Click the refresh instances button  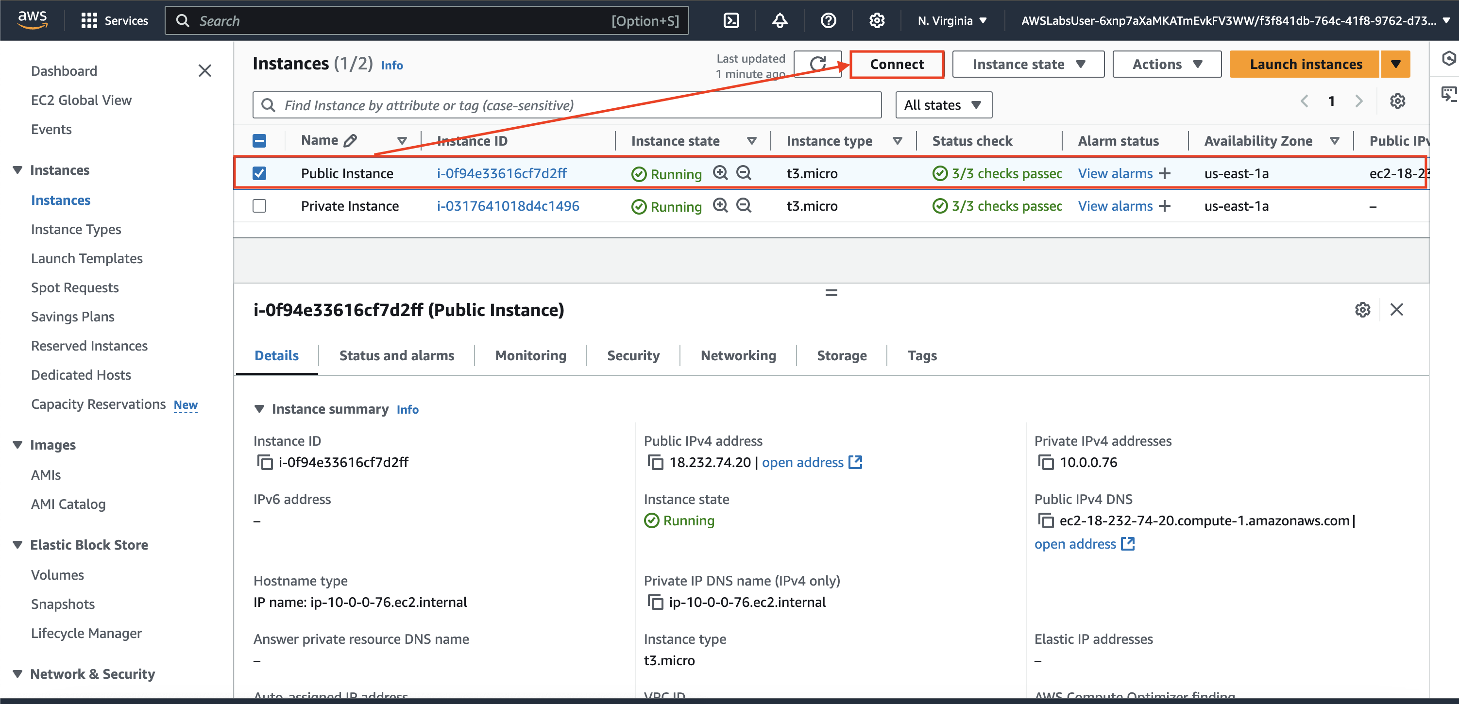point(817,64)
